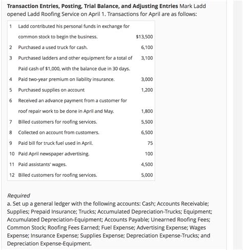Select 'Paid two-year premium on liability insurance' text
The width and height of the screenshot is (243, 250).
pos(67,79)
